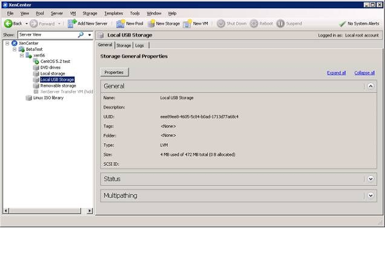
Task: Open the Storage menu
Action: point(90,13)
